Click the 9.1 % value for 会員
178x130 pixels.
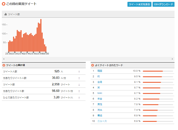[x=137, y=82]
